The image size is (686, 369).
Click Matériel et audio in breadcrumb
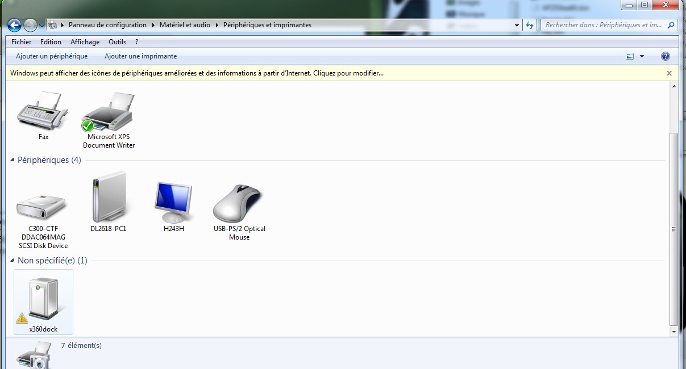point(185,25)
